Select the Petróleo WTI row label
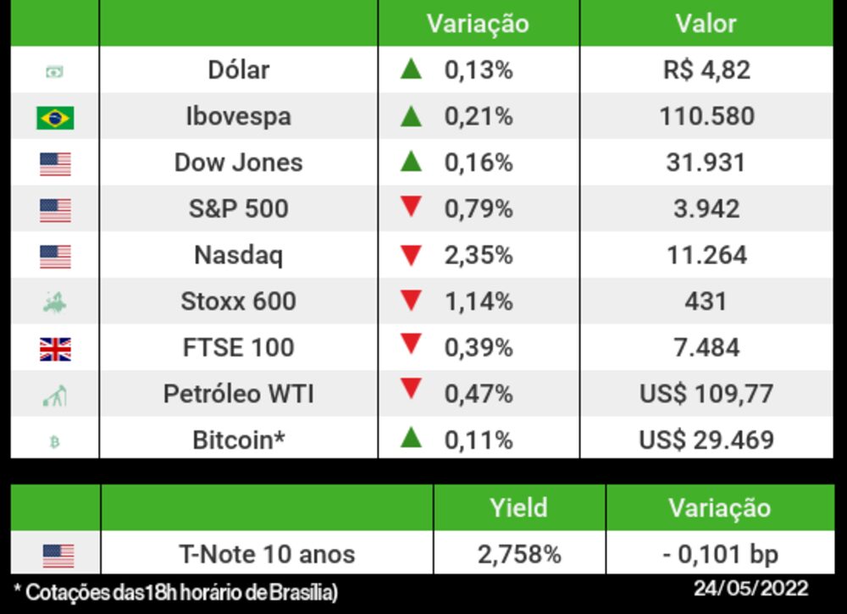 point(239,394)
